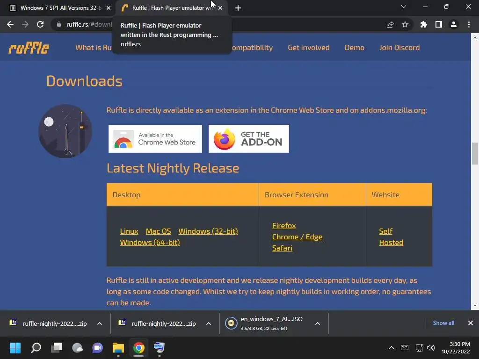Open the clock showing 3:30 PM
This screenshot has height=359, width=479.
coord(456,348)
